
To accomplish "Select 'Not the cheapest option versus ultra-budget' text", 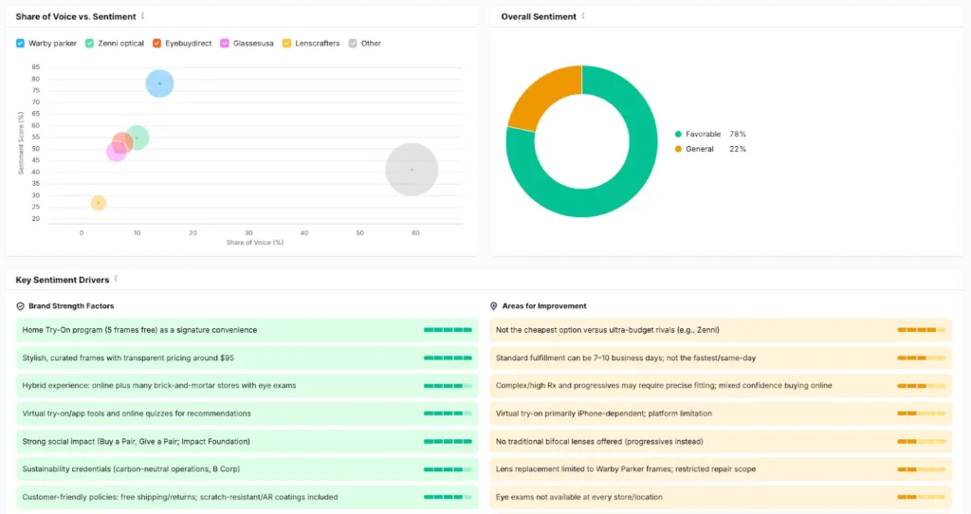I will coord(570,330).
